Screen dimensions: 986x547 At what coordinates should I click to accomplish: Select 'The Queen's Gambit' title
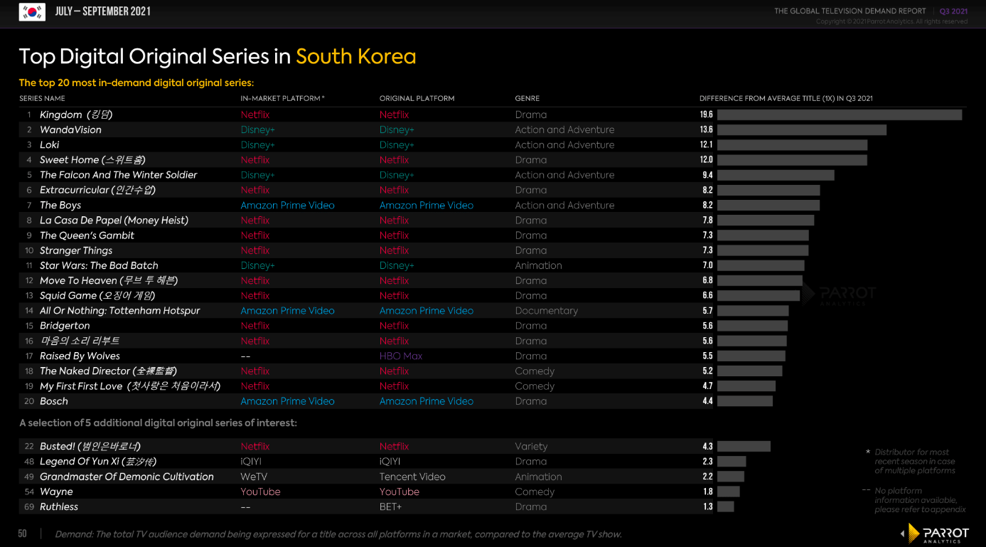point(87,235)
